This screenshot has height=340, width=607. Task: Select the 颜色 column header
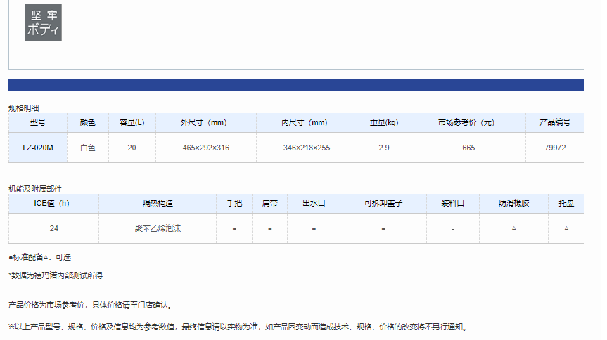coord(87,123)
